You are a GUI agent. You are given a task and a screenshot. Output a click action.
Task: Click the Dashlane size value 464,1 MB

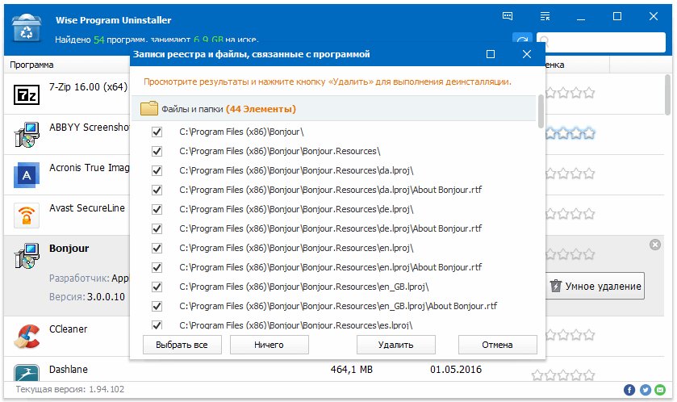(352, 369)
